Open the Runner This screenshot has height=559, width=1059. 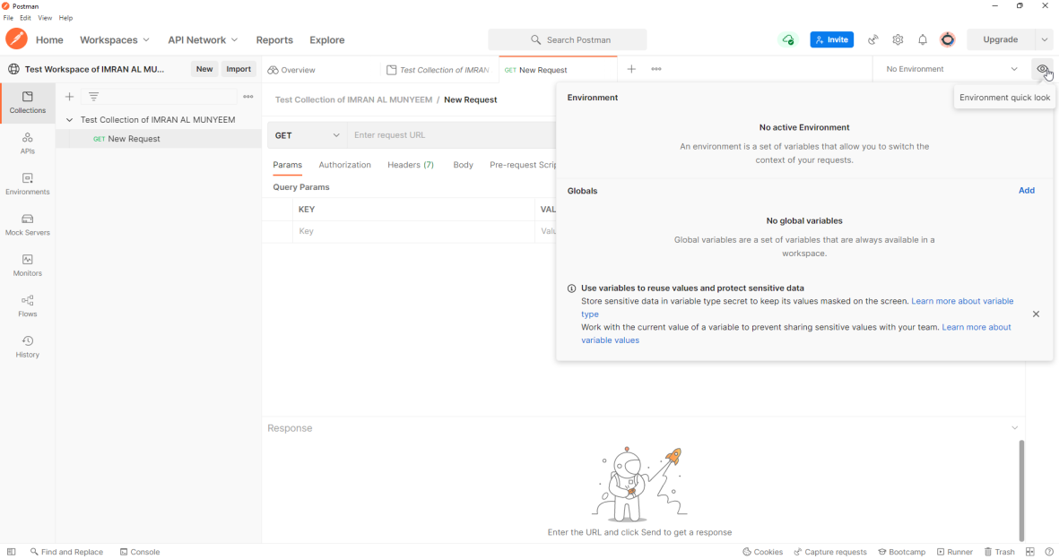(954, 552)
